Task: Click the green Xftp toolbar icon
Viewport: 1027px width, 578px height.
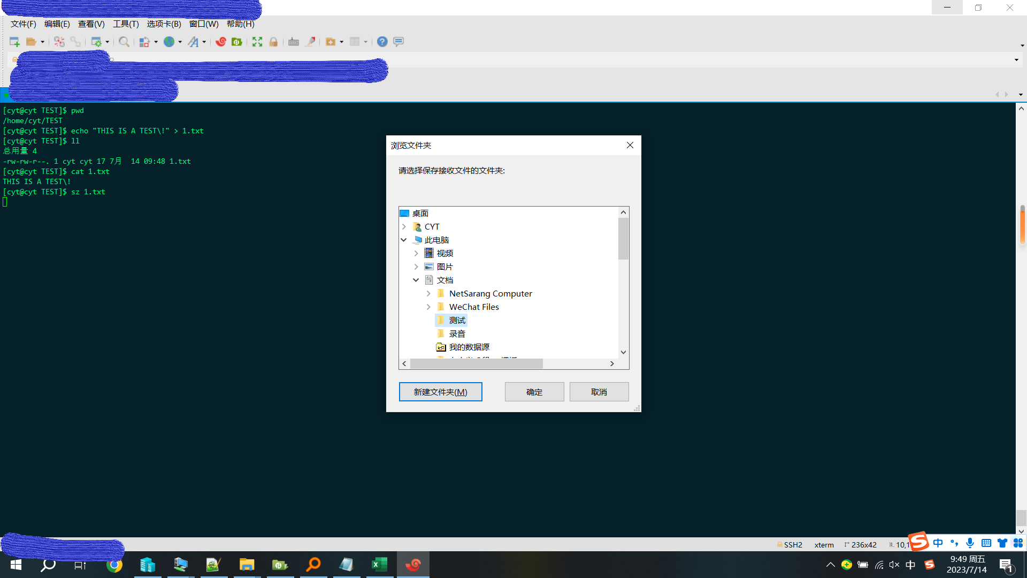Action: (237, 42)
